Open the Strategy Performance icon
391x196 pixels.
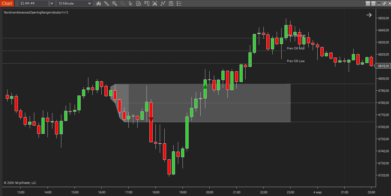point(171,3)
